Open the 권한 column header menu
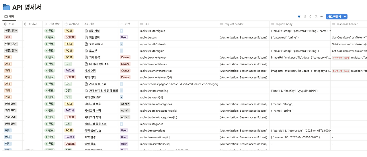 point(128,24)
